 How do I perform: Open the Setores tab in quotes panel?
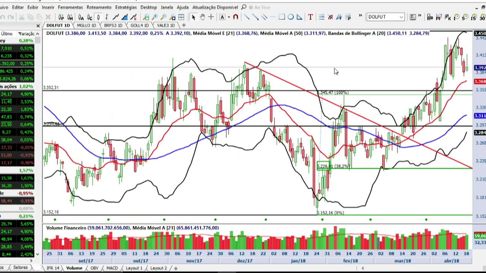point(21,268)
